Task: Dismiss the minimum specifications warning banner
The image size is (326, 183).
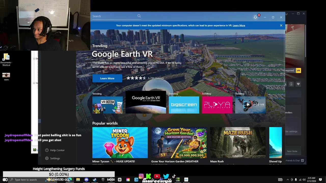Action: point(281,25)
